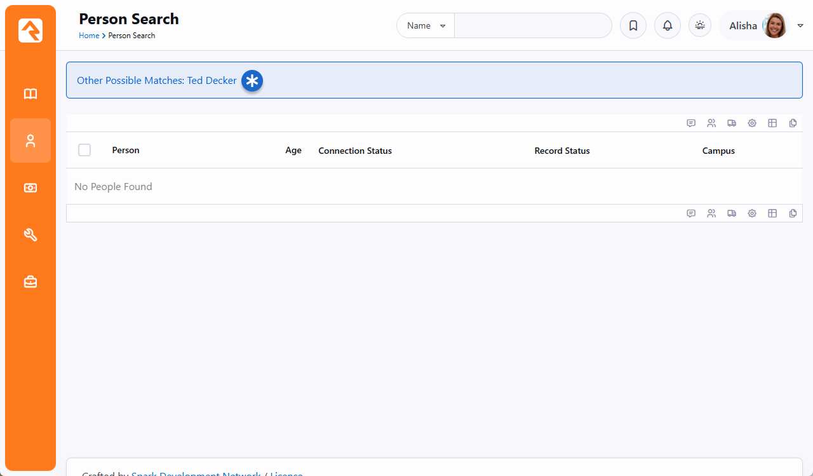Open the Finance money icon in sidebar
Viewport: 813px width, 476px height.
tap(30, 187)
